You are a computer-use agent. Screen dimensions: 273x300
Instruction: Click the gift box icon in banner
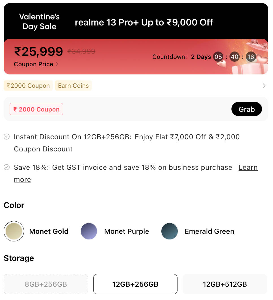(x=249, y=61)
